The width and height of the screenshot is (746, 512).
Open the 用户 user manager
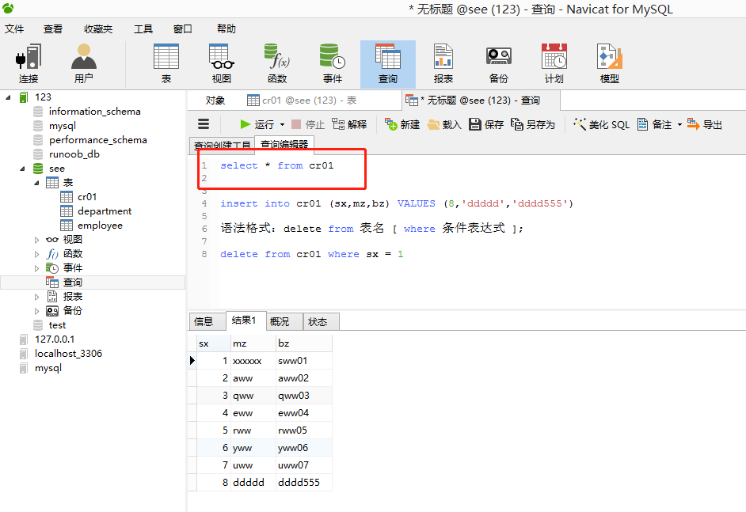coord(84,64)
